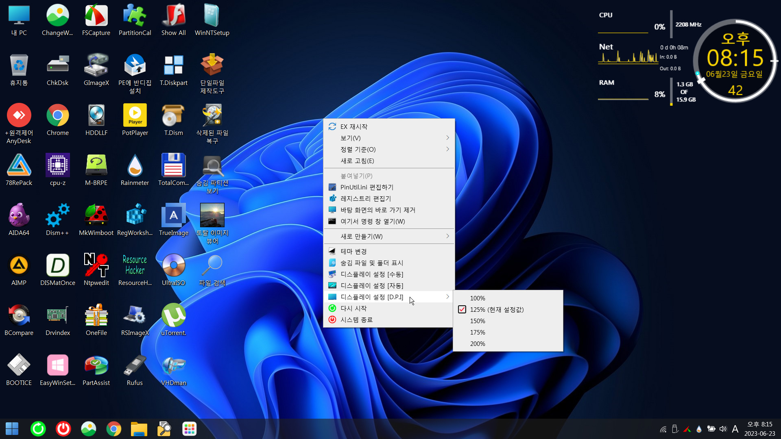Choose 디스플레이 설정 [수동] entry
The height and width of the screenshot is (439, 781).
pyautogui.click(x=389, y=274)
